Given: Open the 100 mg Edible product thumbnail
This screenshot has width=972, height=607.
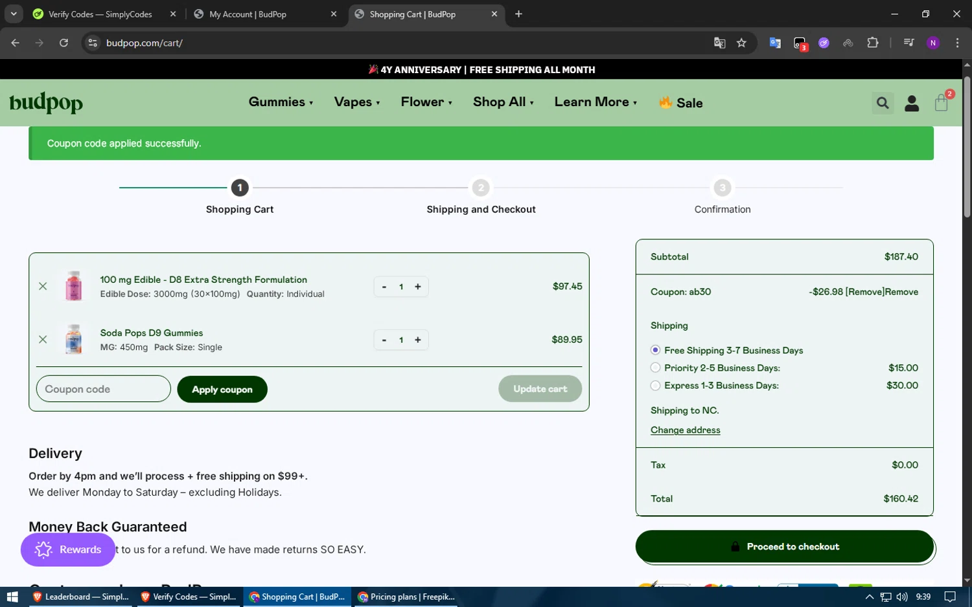Looking at the screenshot, I should pos(74,286).
